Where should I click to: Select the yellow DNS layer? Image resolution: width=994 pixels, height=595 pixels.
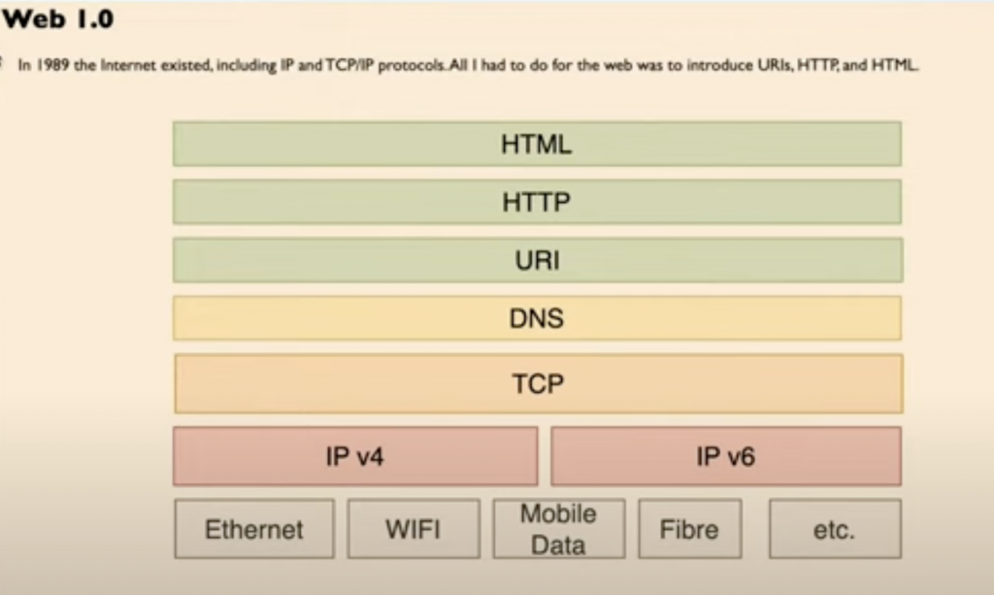pos(537,318)
